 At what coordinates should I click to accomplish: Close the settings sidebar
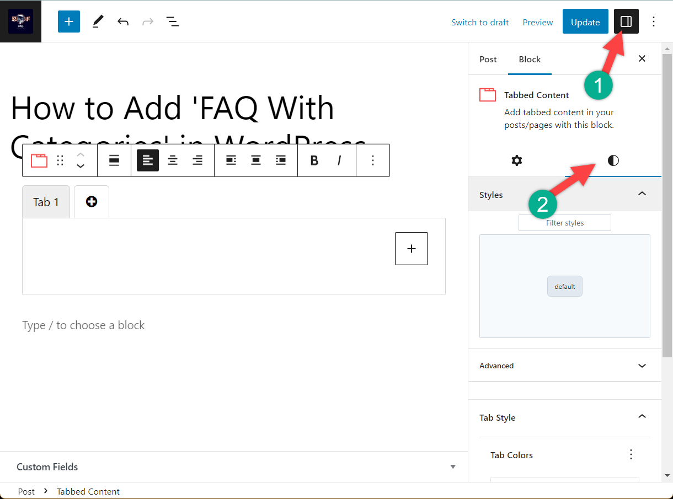(642, 58)
